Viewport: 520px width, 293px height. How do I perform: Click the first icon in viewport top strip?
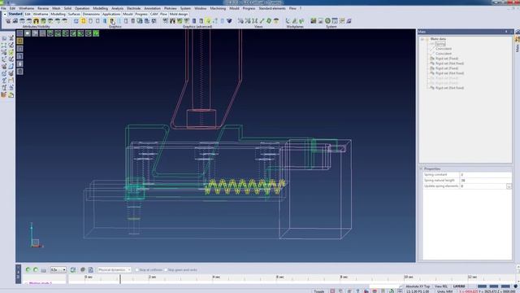19,33
